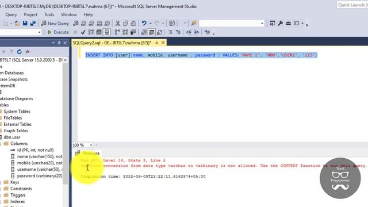Close the SQLQuery2.sql tab
Viewport: 368px width, 207px height.
(x=163, y=43)
